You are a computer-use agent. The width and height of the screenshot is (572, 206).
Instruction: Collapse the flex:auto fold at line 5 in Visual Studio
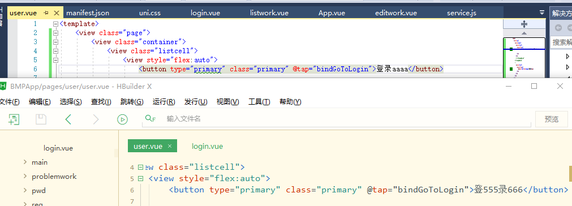pyautogui.click(x=55, y=60)
